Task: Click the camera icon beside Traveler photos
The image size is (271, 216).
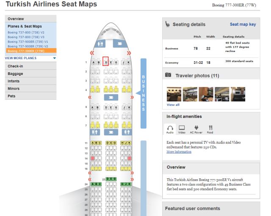Action: [x=168, y=75]
